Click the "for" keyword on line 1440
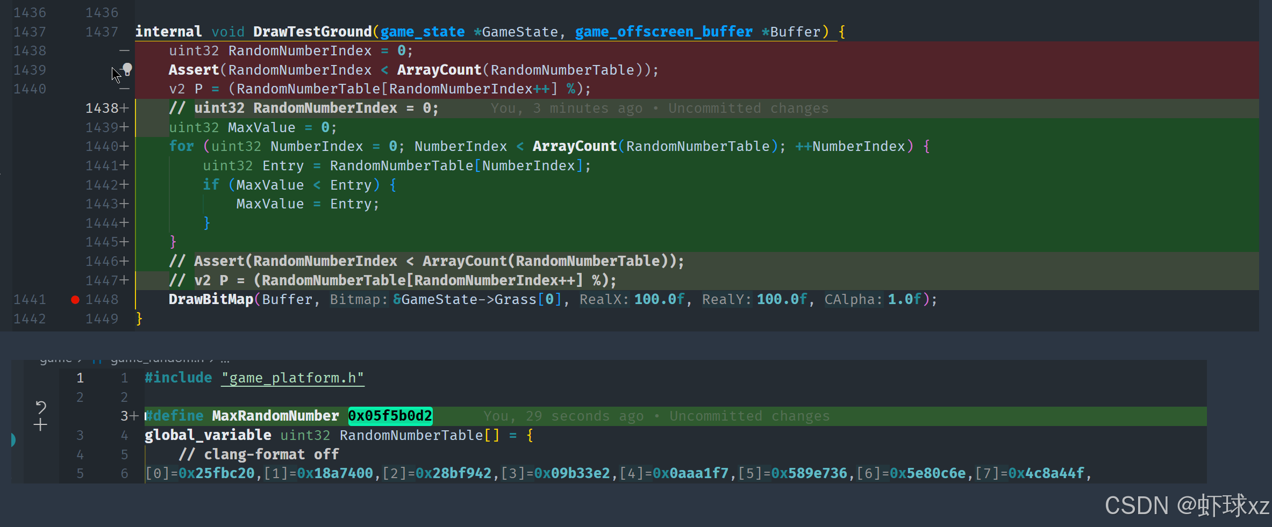The width and height of the screenshot is (1272, 527). [181, 146]
